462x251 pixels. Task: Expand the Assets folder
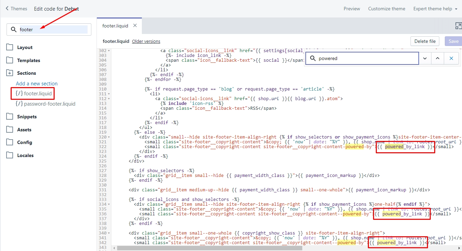click(24, 130)
